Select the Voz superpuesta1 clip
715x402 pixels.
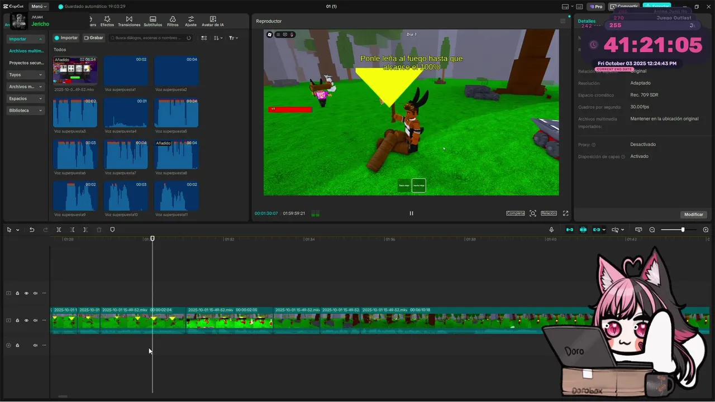pos(126,70)
